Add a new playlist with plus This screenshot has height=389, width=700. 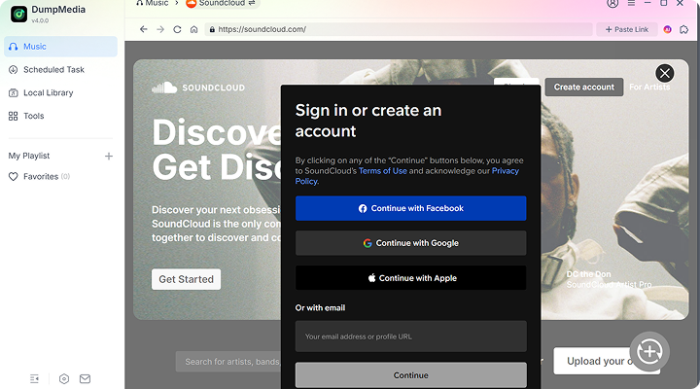click(109, 156)
